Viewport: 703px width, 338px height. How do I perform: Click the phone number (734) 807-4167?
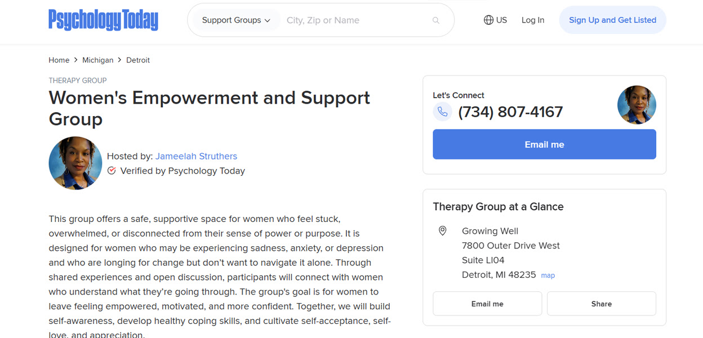point(510,112)
